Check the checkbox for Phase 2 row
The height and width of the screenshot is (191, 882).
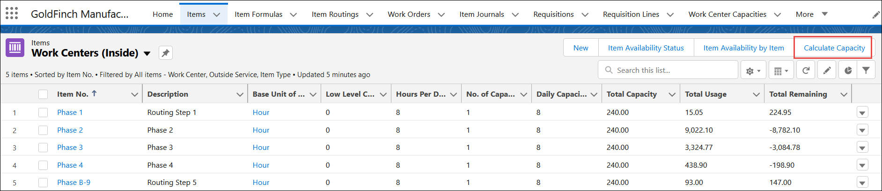[x=43, y=130]
